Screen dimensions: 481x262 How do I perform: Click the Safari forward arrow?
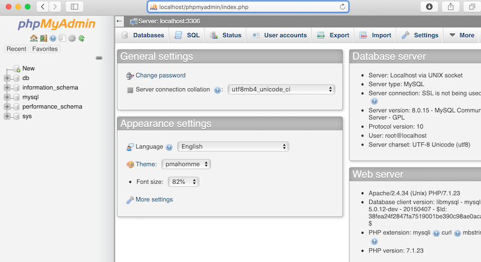pos(55,7)
